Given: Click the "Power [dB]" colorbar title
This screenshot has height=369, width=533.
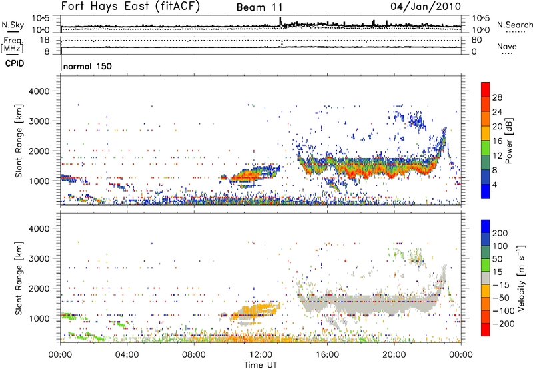Looking at the screenshot, I should (509, 141).
